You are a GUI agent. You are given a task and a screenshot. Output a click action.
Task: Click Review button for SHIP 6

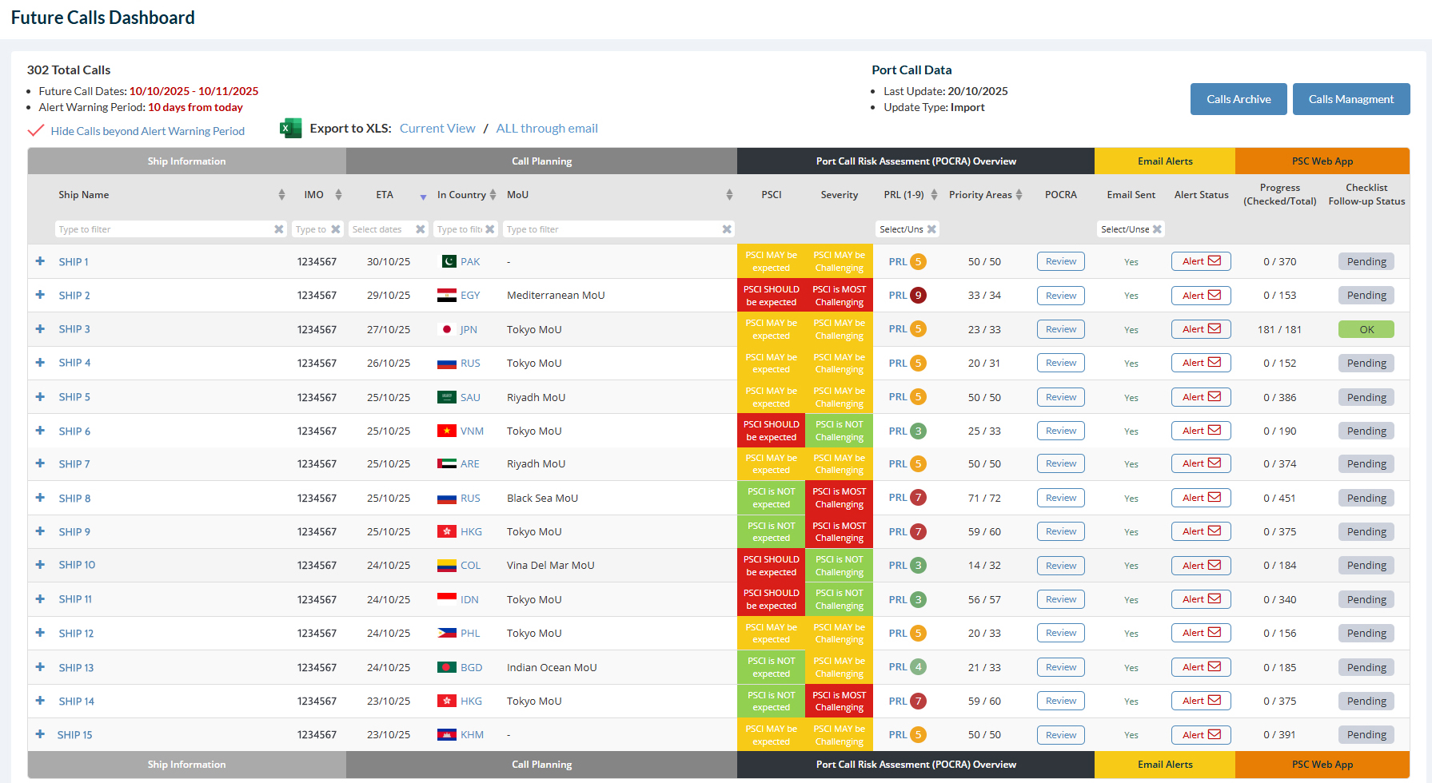(1060, 431)
